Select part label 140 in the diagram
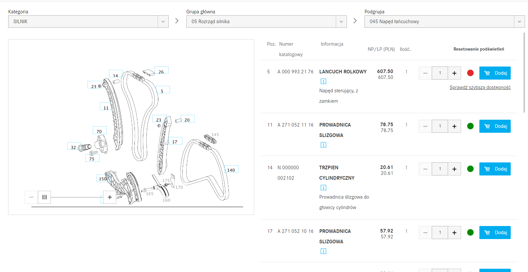The image size is (528, 272). click(x=231, y=170)
